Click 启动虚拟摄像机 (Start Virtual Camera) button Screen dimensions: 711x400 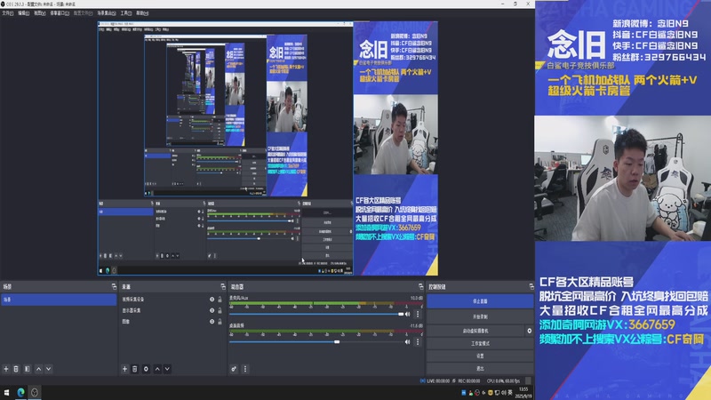tap(475, 331)
